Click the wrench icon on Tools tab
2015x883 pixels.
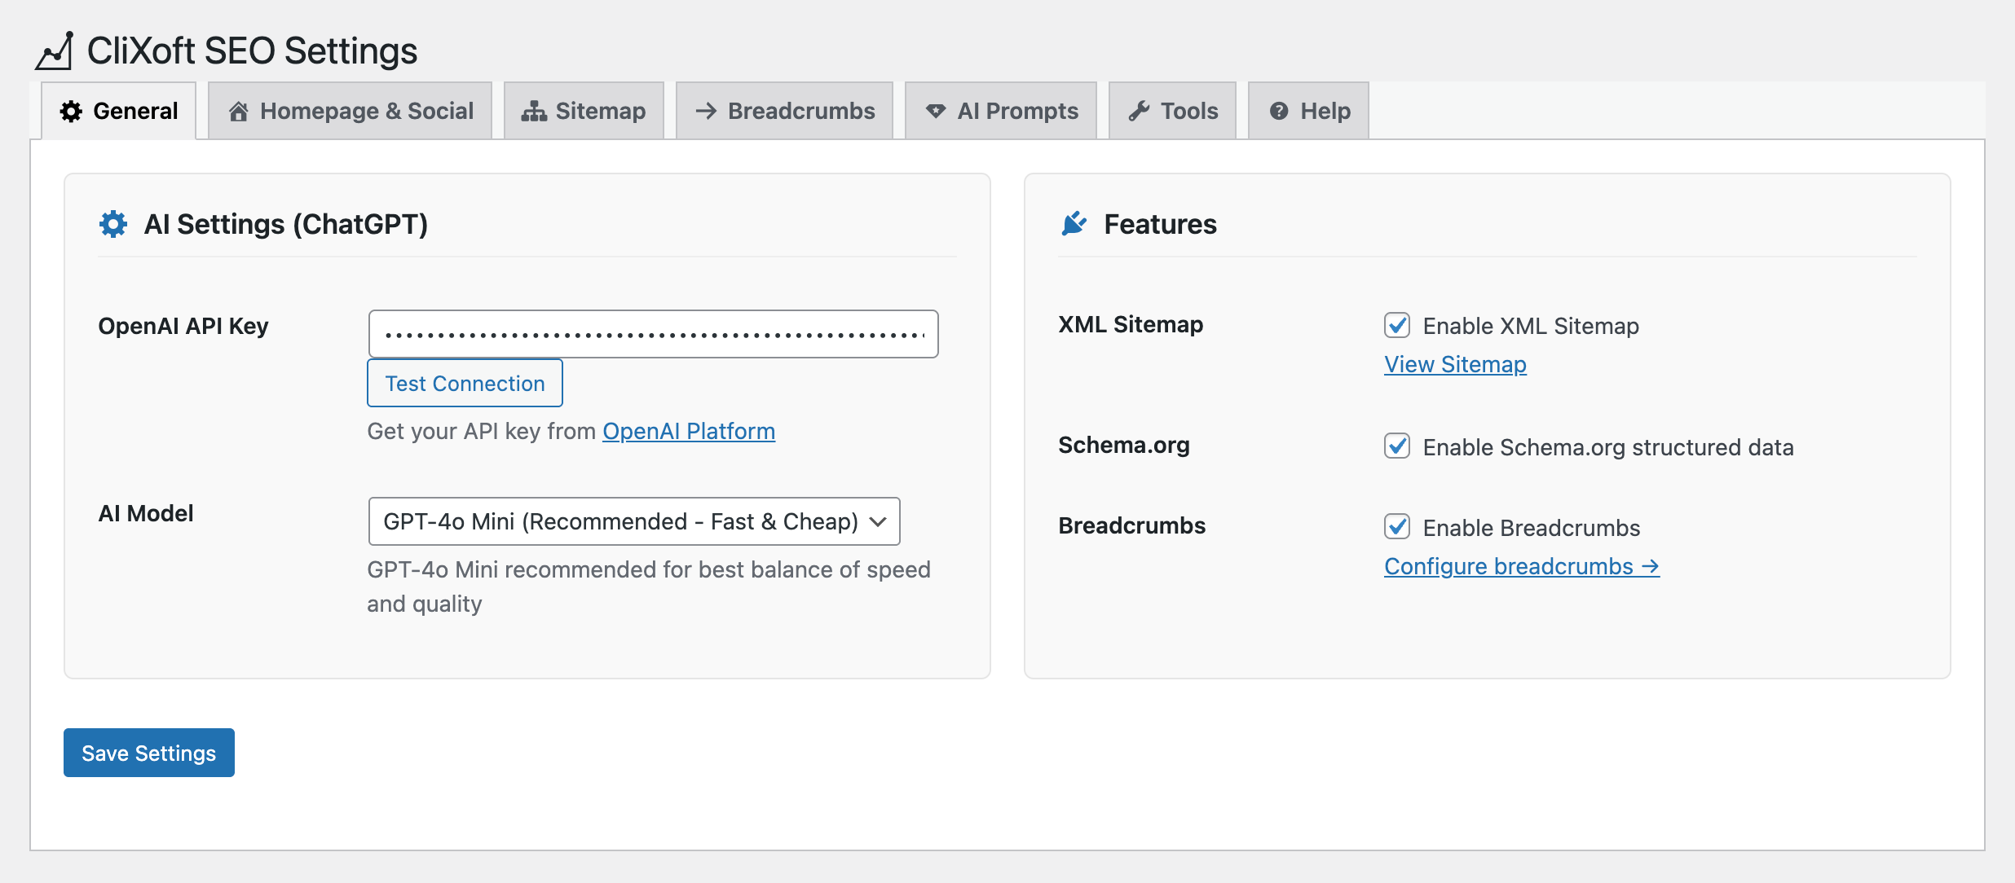click(x=1139, y=112)
